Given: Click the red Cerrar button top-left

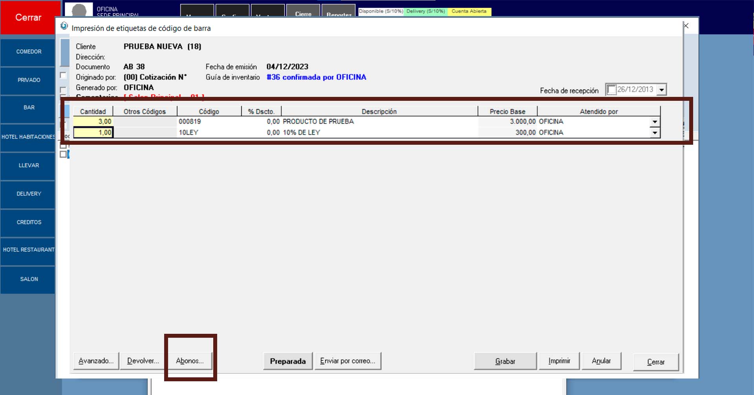Looking at the screenshot, I should 28,18.
